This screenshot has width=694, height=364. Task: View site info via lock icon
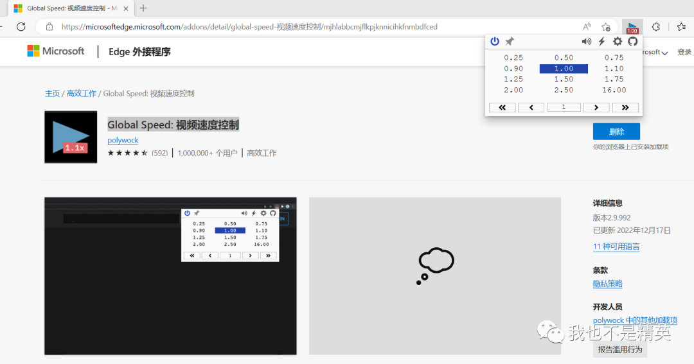point(49,27)
